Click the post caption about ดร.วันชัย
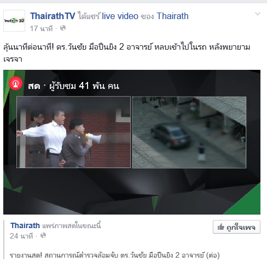 click(127, 53)
